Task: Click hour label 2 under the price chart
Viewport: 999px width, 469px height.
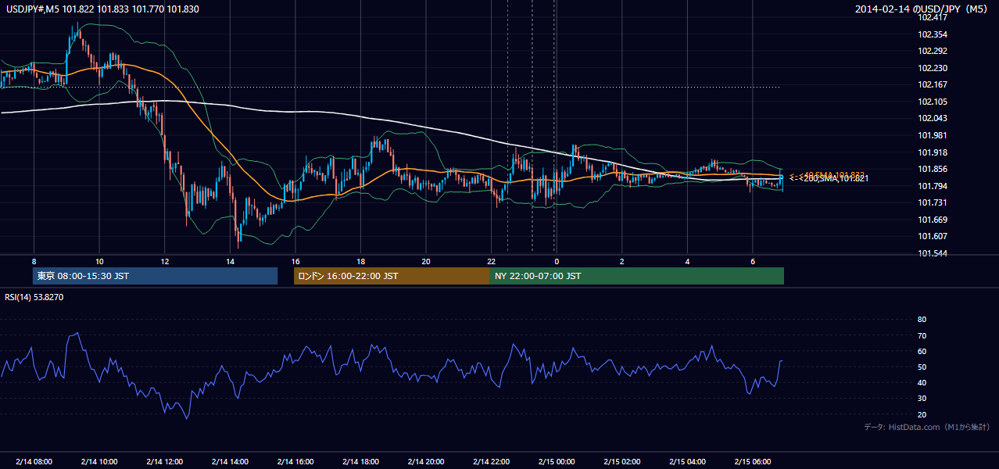Action: click(621, 261)
